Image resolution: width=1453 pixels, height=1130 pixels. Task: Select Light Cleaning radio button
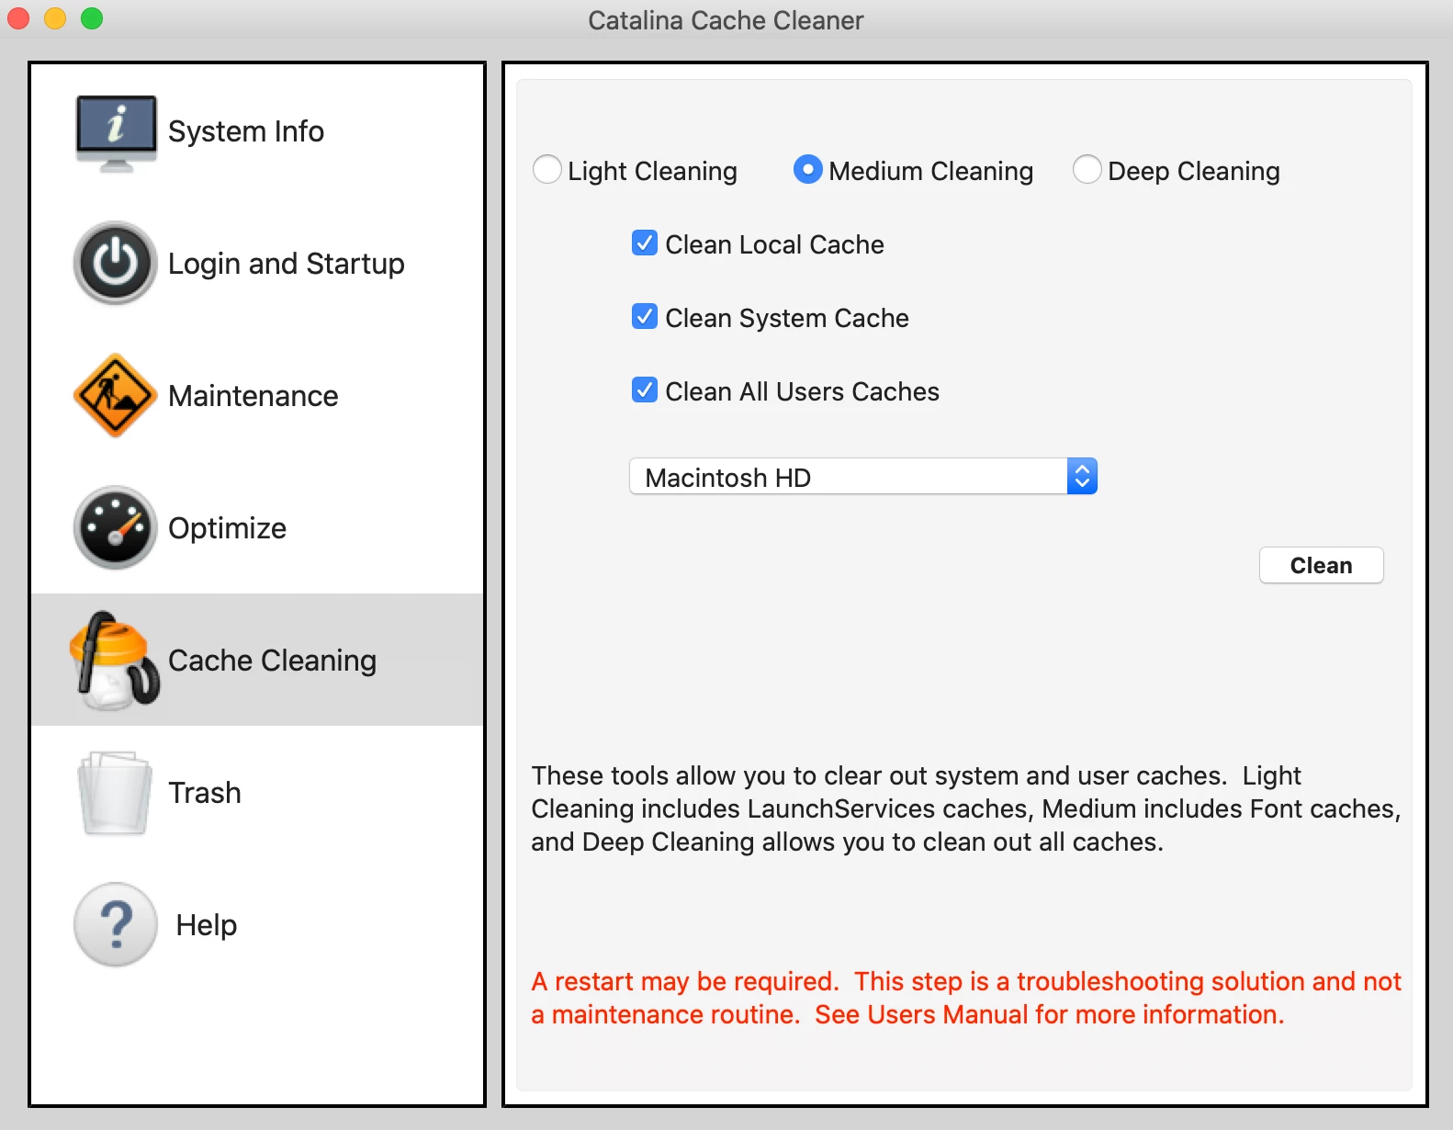[x=547, y=170]
